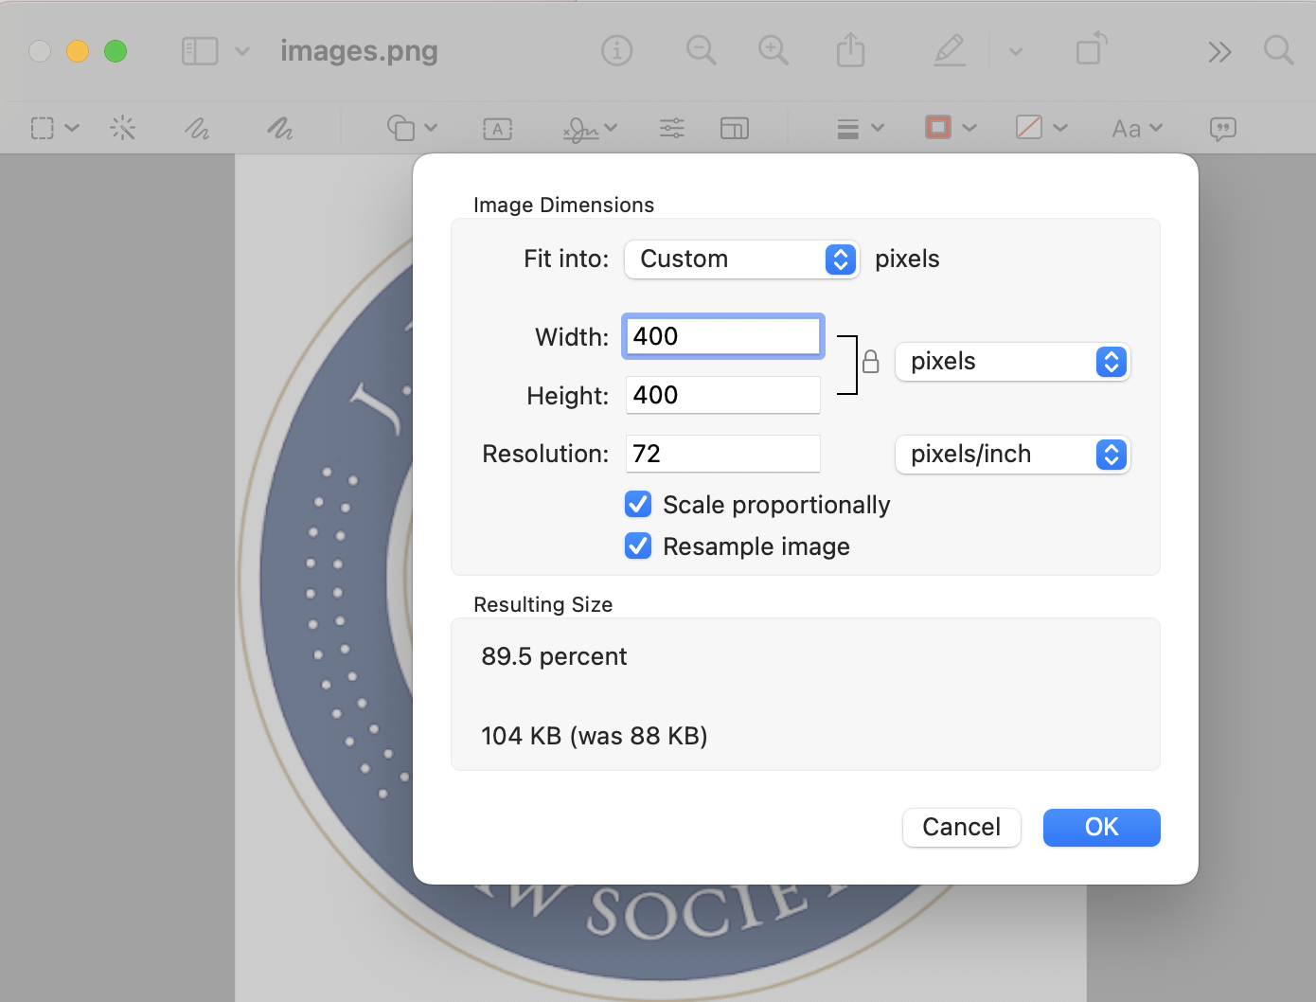This screenshot has width=1316, height=1002.
Task: Open the Adjust Color sliders
Action: pos(672,128)
